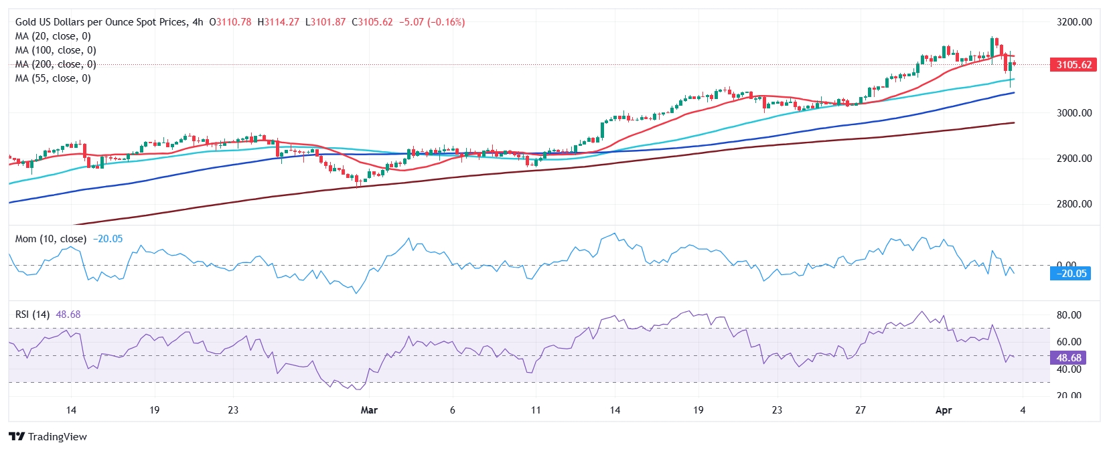Viewport: 1109px width, 451px height.
Task: Click the red 3105.62 current price tag
Action: pyautogui.click(x=1074, y=65)
